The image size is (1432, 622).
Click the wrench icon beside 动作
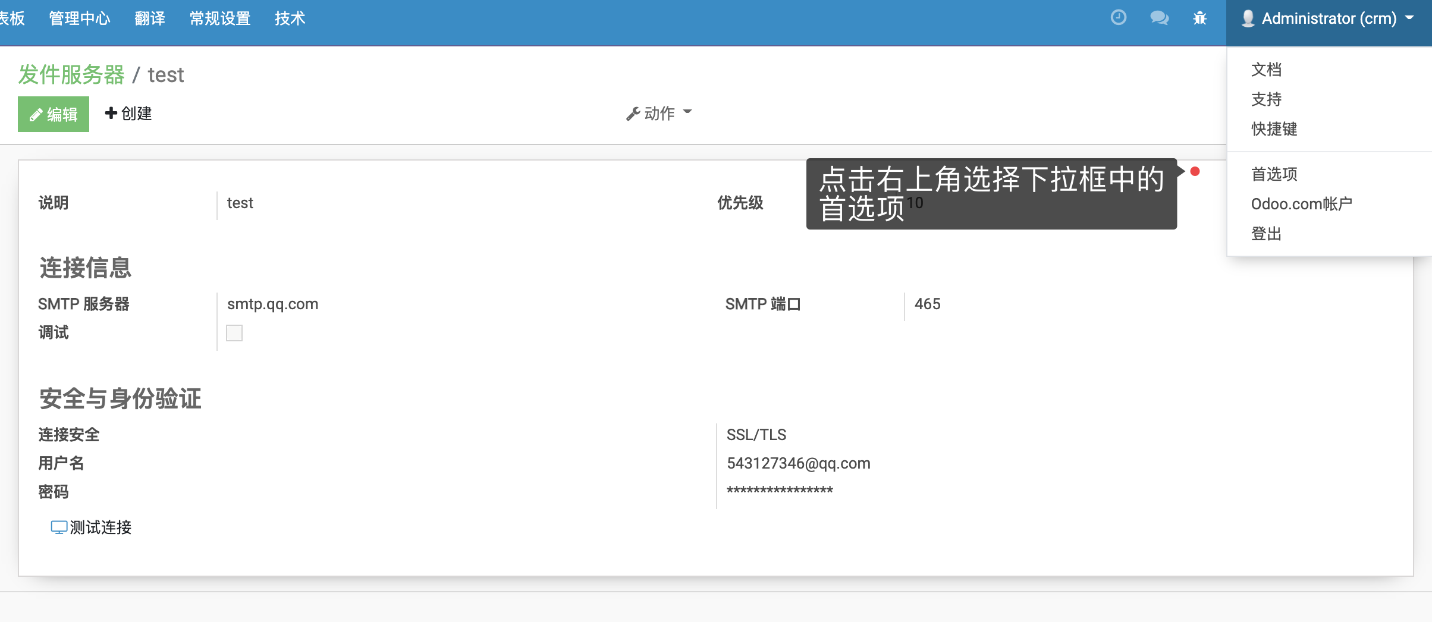pos(633,112)
